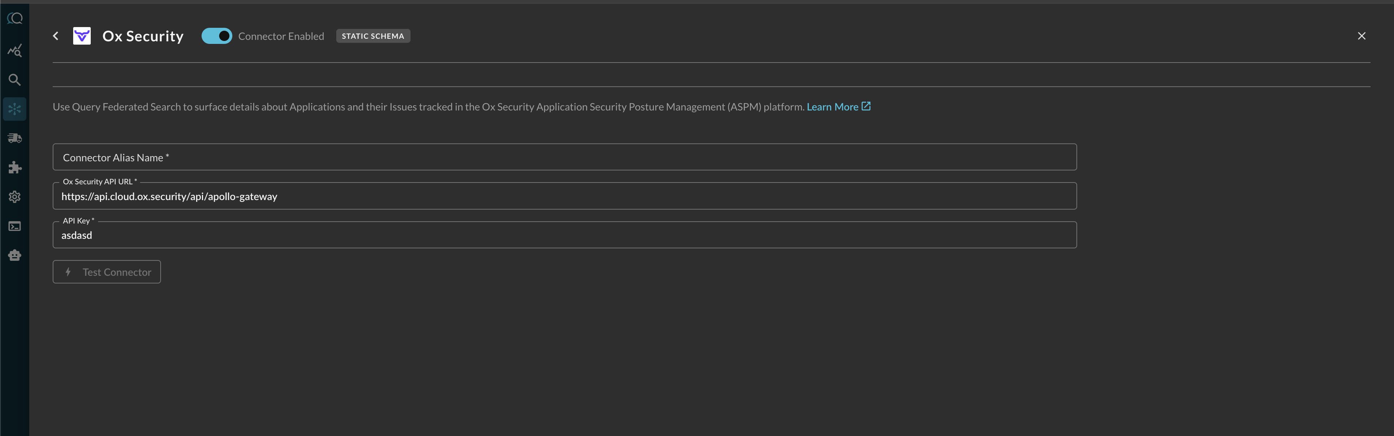Open the Learn More link

tap(832, 107)
